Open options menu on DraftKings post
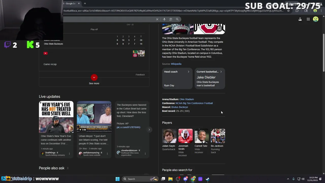 click(x=69, y=154)
